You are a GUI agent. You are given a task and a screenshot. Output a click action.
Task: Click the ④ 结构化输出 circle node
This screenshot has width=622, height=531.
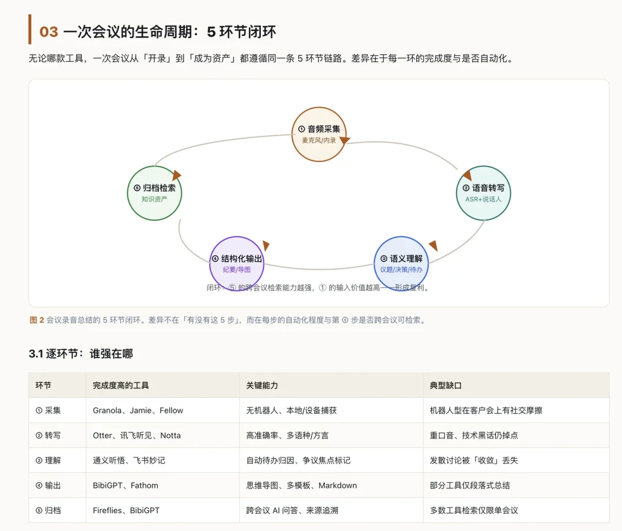(x=237, y=264)
